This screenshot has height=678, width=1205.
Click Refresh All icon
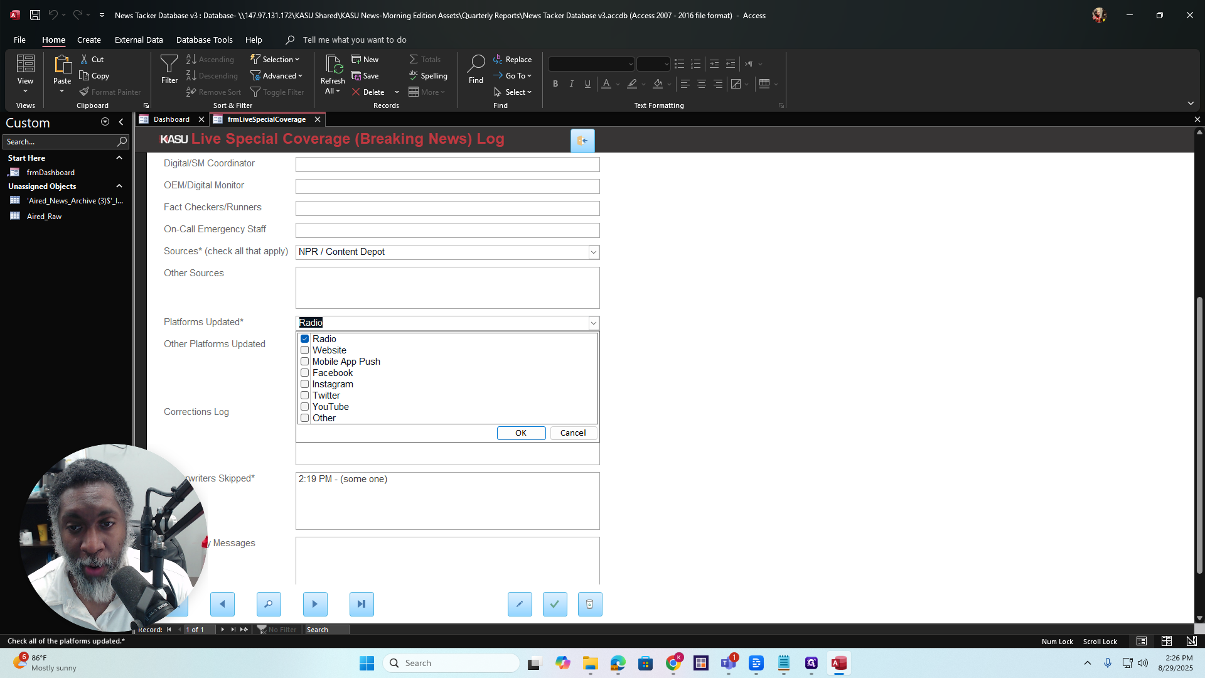(333, 64)
